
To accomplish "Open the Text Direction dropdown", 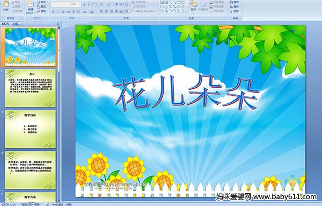I will [140, 2].
